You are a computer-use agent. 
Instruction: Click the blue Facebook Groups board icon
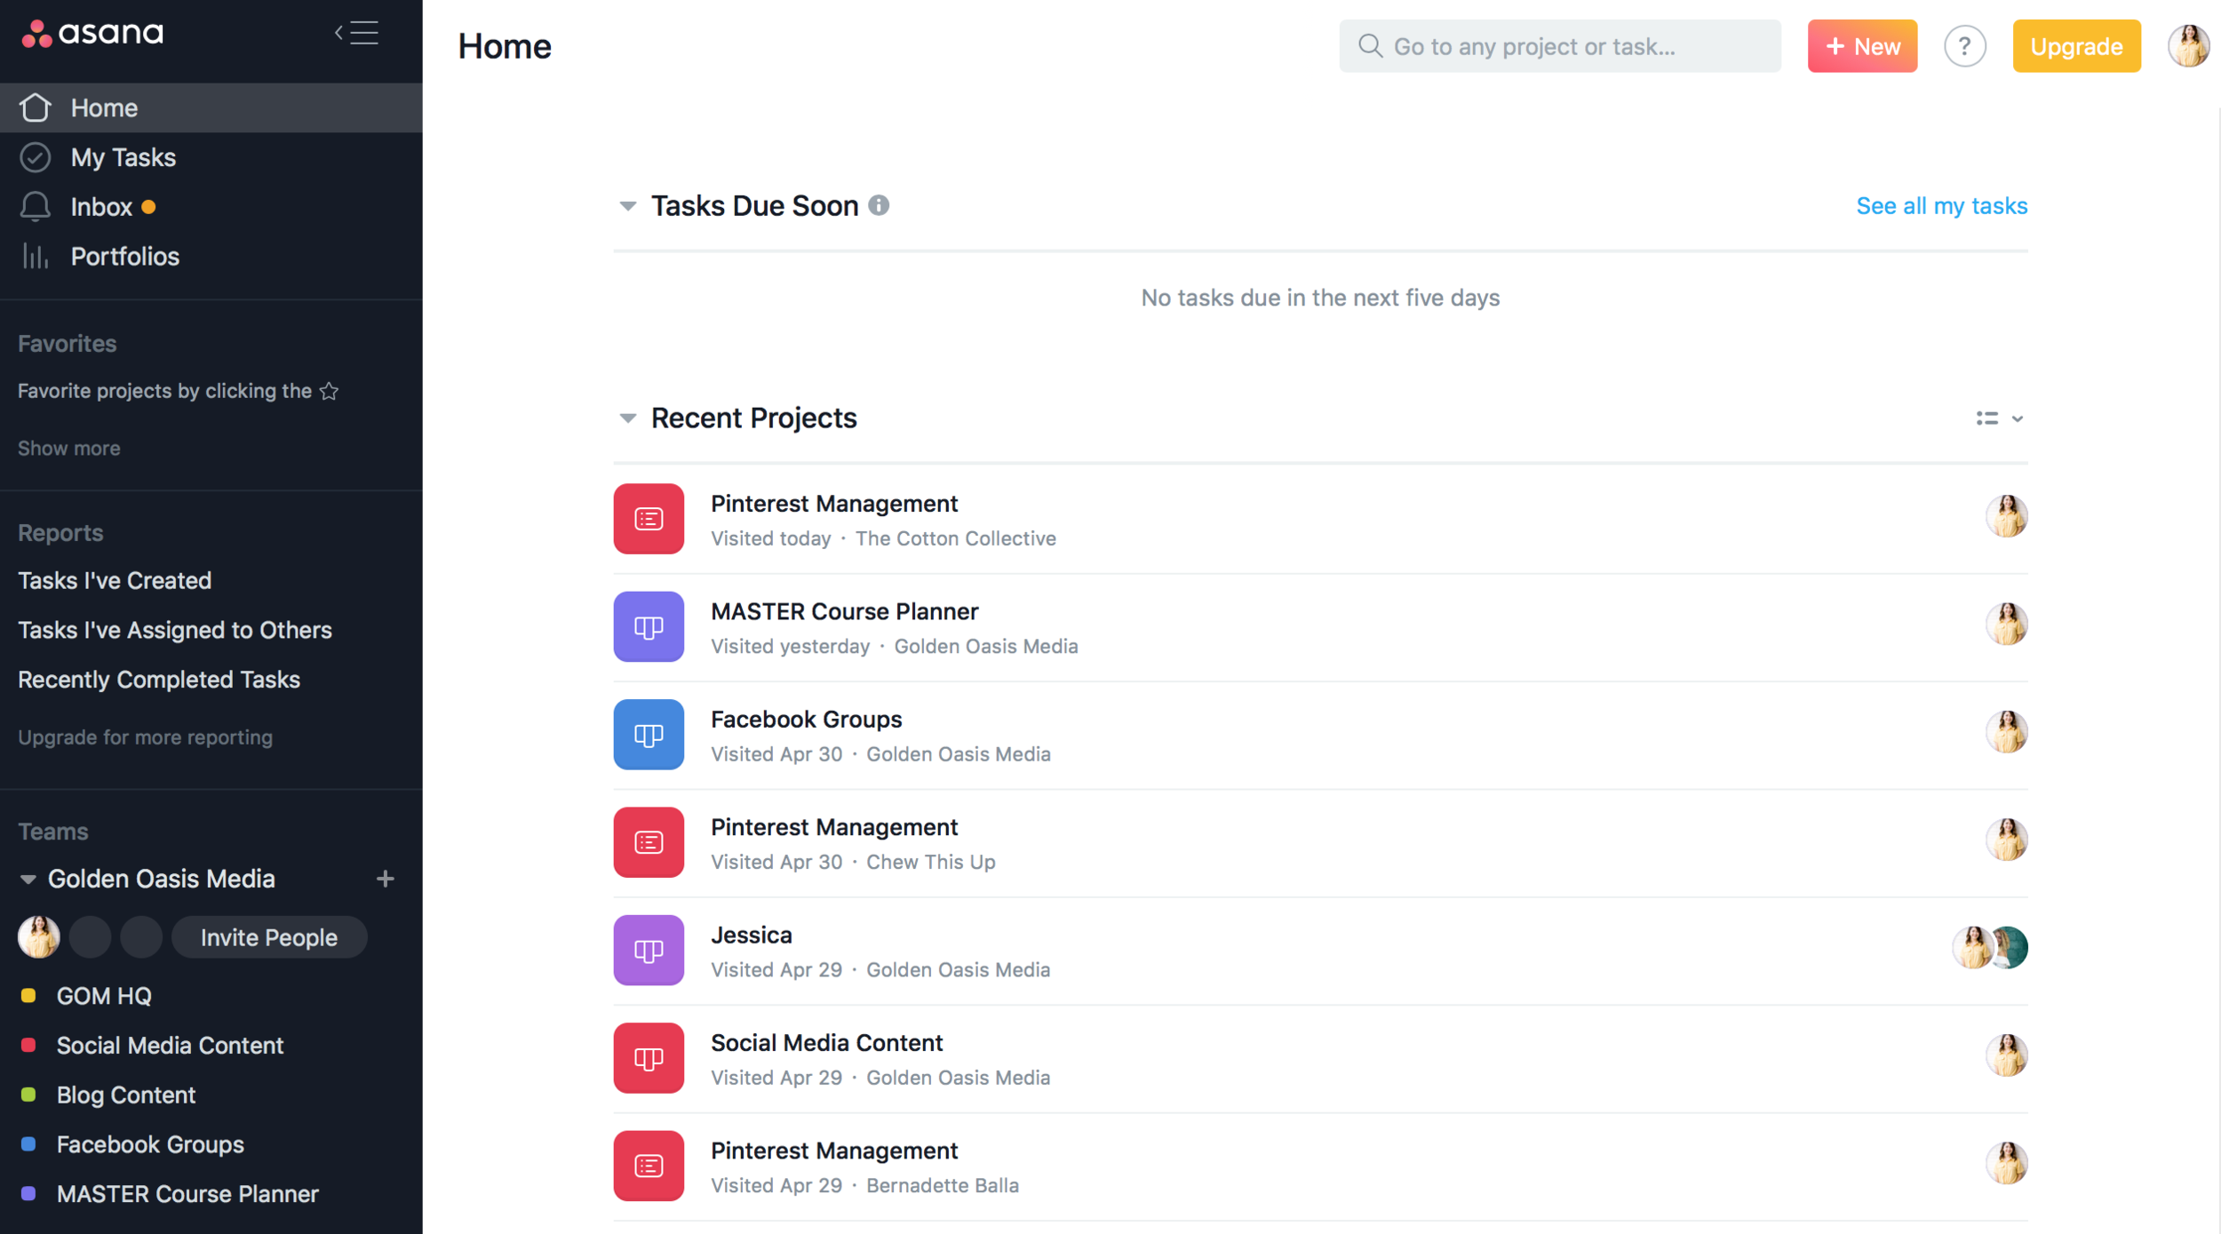click(649, 735)
